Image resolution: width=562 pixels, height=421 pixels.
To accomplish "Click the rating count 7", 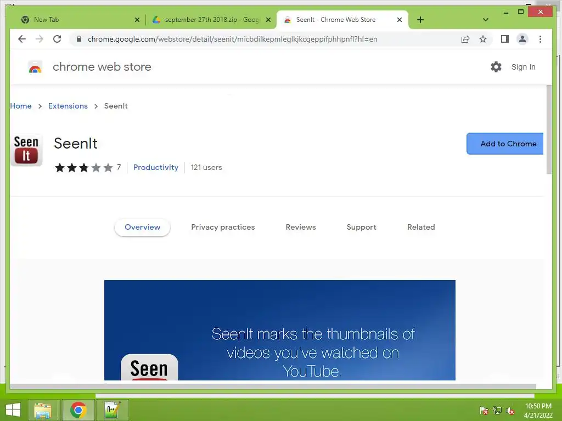I will (119, 167).
